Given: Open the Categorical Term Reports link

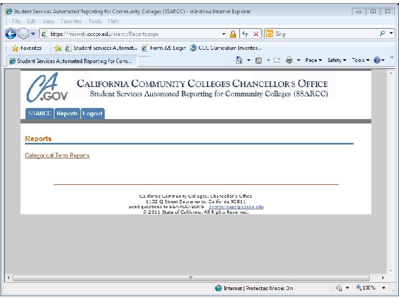Looking at the screenshot, I should coord(57,156).
